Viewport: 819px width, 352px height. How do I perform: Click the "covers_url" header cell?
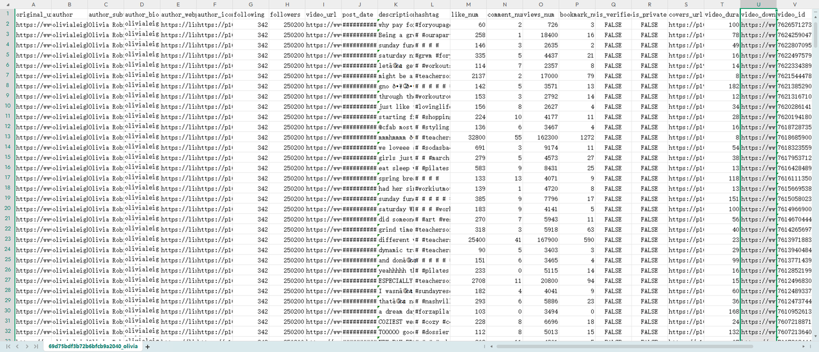click(x=686, y=14)
